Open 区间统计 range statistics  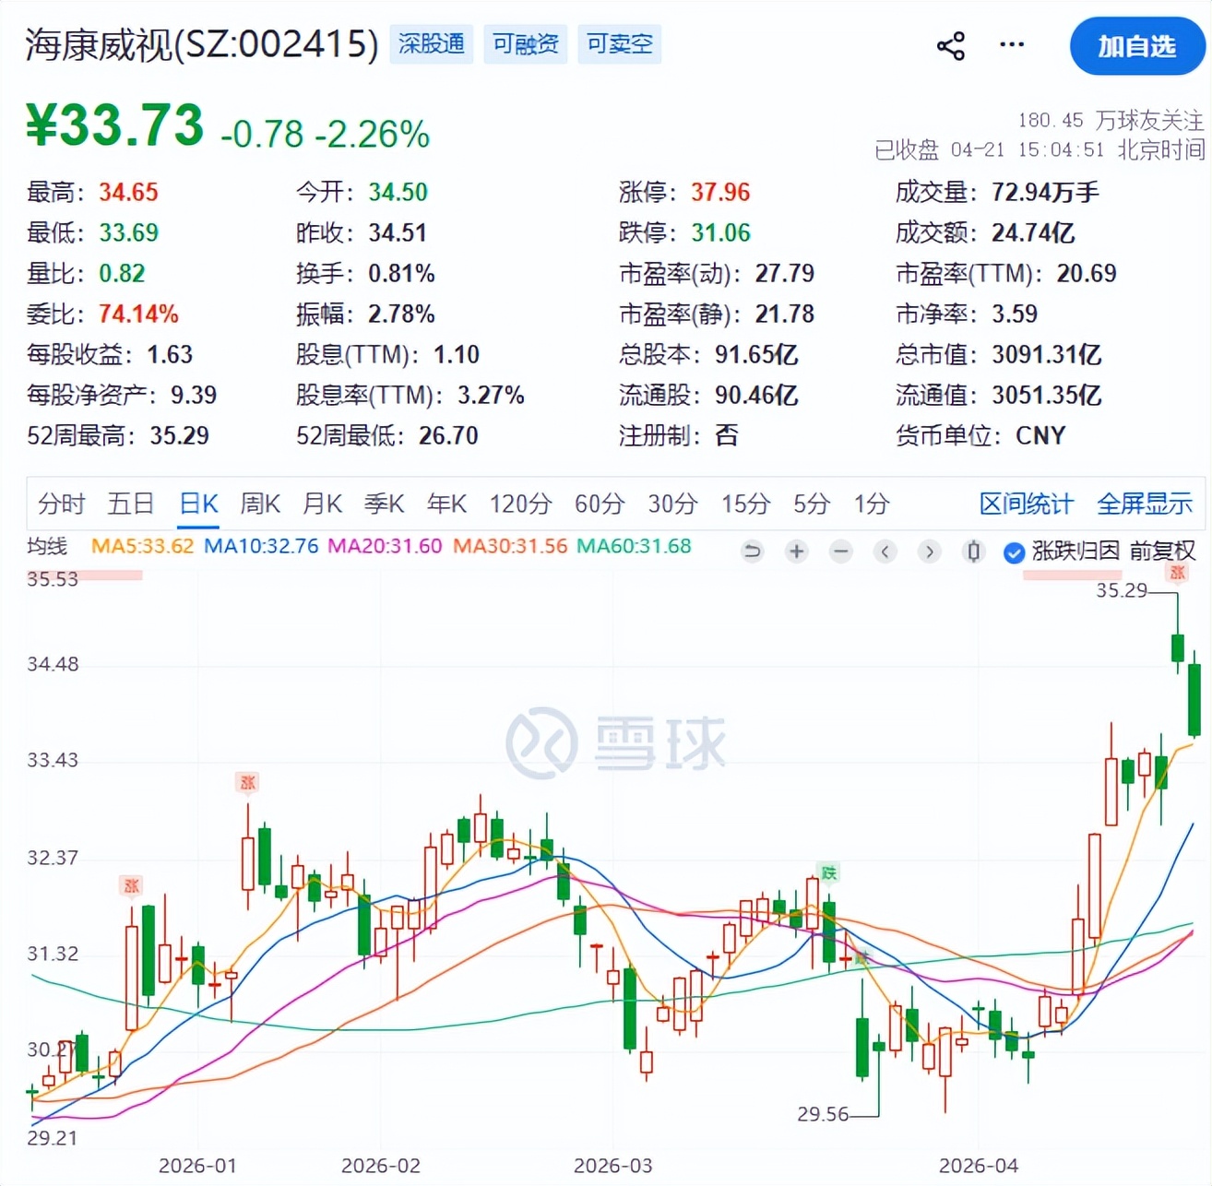coord(1026,504)
